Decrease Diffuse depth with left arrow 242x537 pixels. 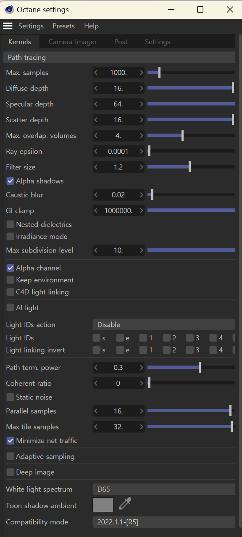(96, 89)
